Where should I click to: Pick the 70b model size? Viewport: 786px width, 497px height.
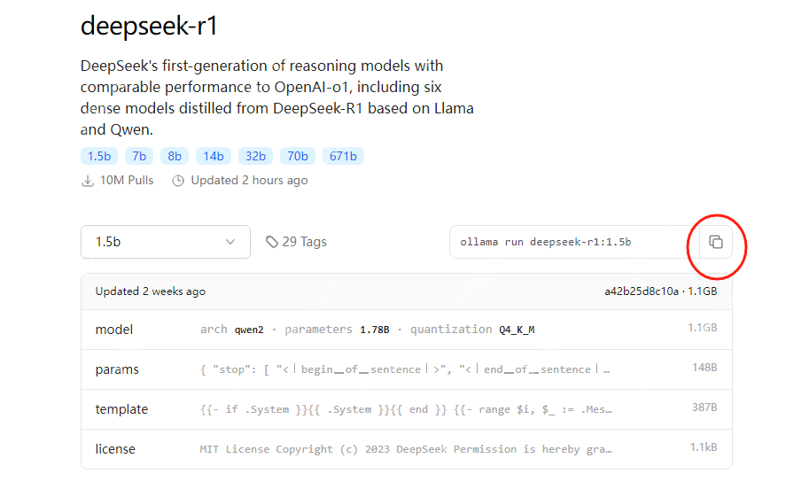(x=298, y=156)
